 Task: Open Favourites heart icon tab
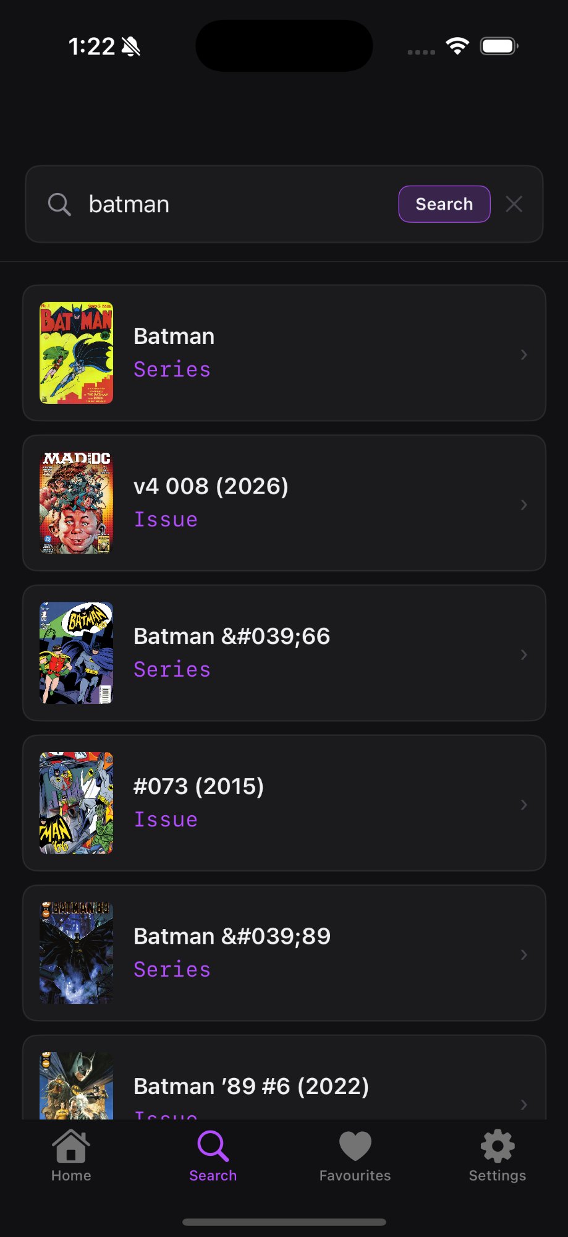(x=355, y=1147)
